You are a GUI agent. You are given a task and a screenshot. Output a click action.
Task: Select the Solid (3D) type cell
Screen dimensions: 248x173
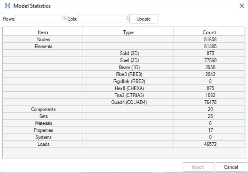coord(128,53)
